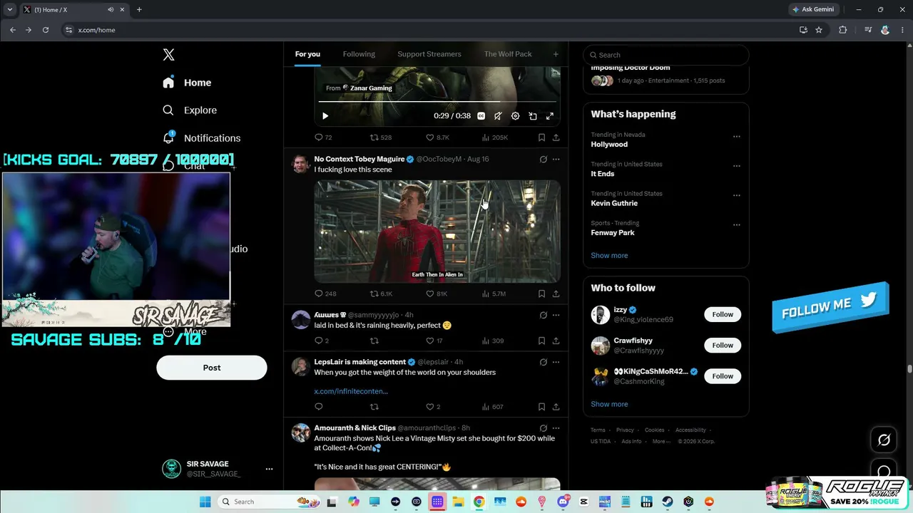Like the LepsLair post
Screen dimensions: 913x513
[x=433, y=407]
